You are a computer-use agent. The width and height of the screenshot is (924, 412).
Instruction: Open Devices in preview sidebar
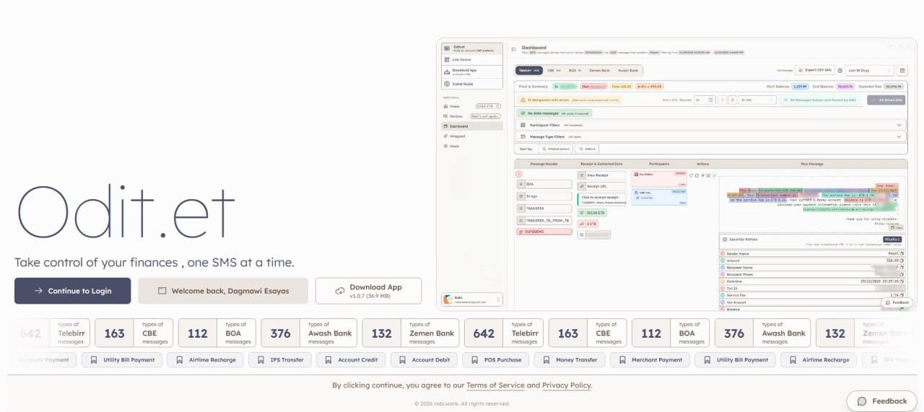[x=454, y=116]
